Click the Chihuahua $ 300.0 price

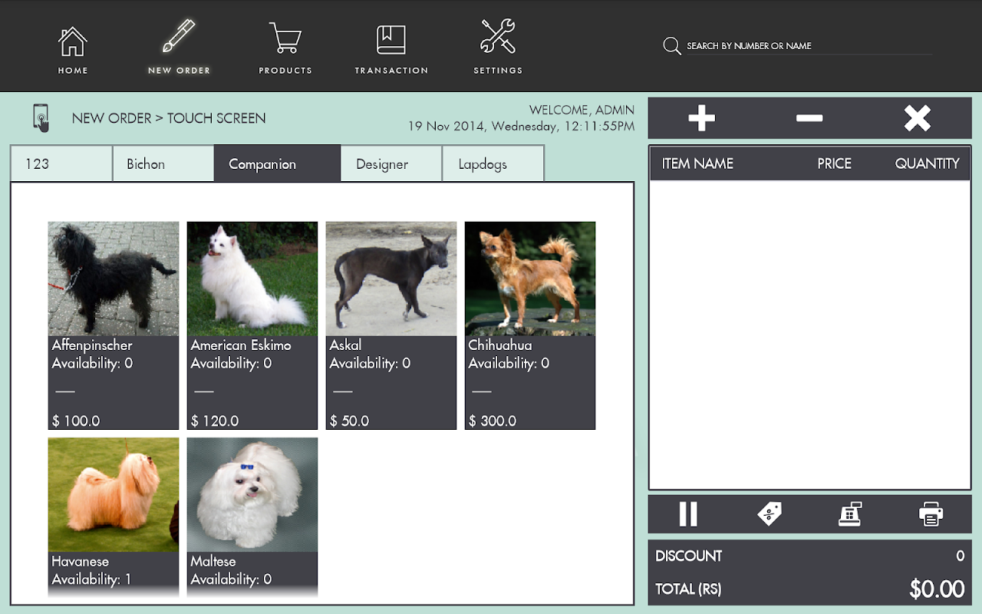[x=493, y=421]
